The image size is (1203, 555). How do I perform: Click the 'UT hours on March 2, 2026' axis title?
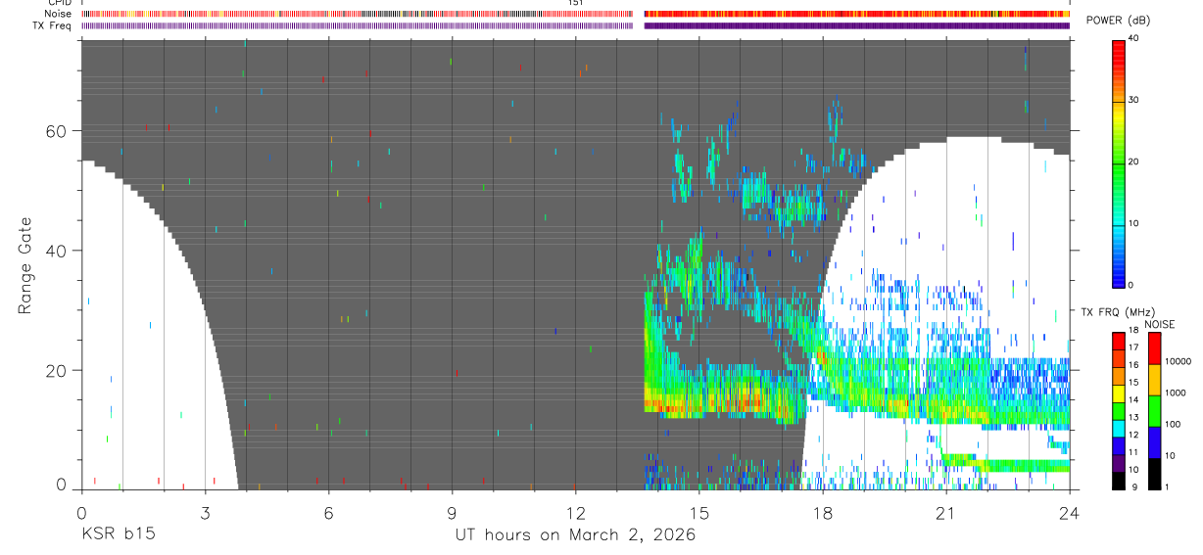coord(575,535)
